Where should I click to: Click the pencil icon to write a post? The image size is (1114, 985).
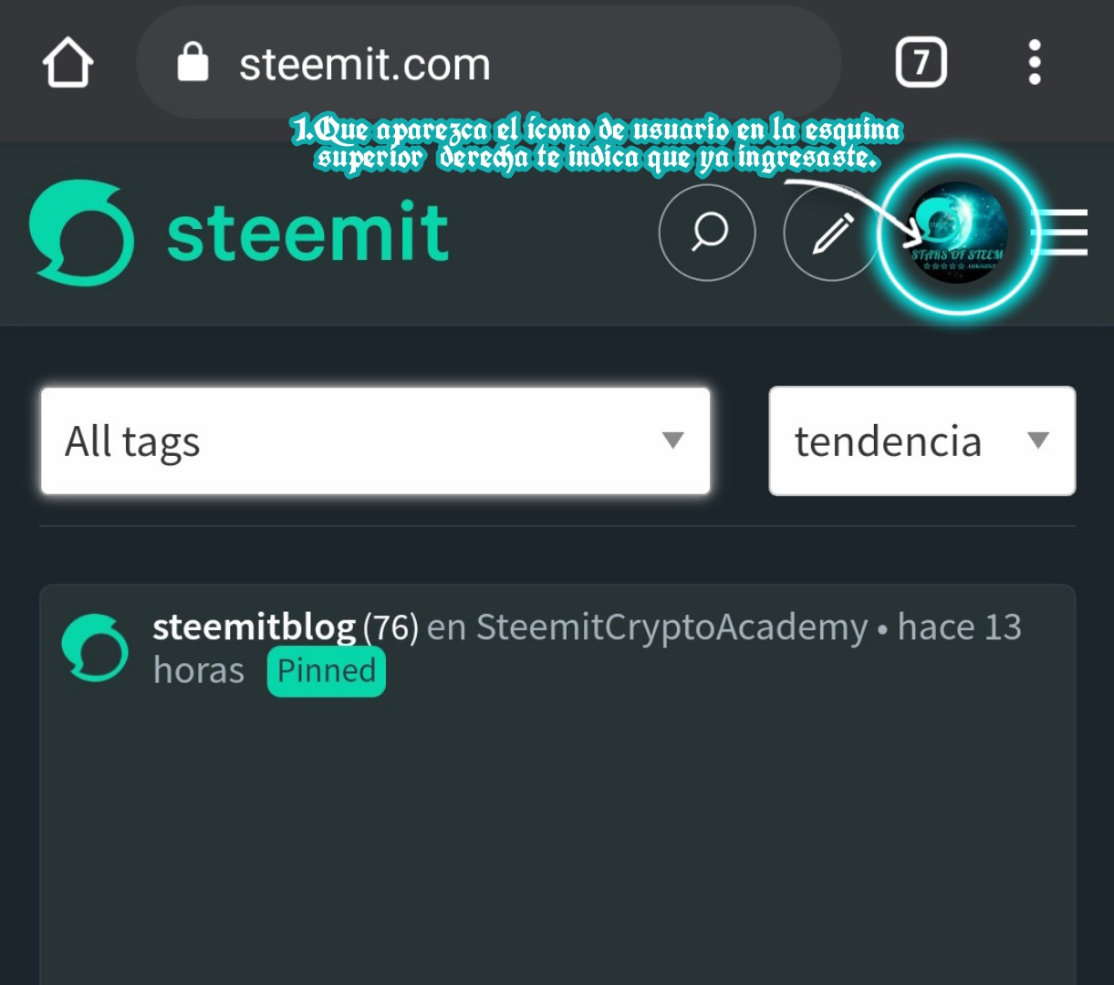point(831,233)
